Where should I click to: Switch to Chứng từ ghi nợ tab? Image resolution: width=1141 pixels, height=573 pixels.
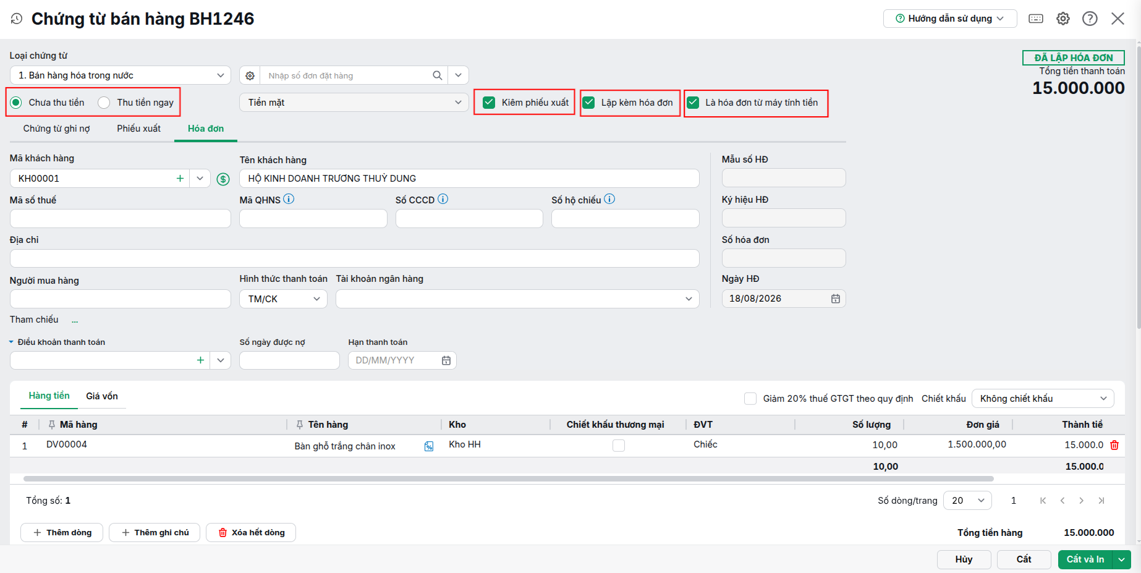[57, 129]
